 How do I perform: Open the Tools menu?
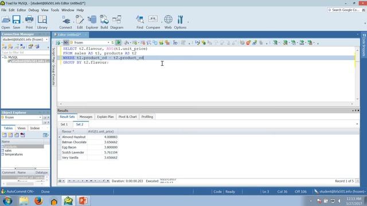[55, 10]
